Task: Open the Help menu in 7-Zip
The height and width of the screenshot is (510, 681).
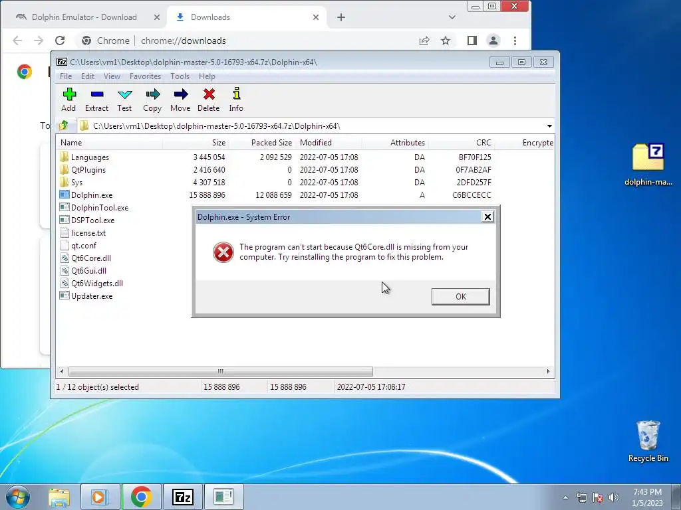Action: coord(207,76)
